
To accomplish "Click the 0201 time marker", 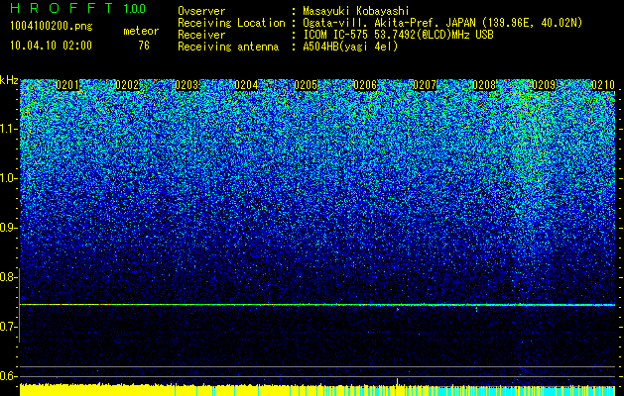I will coord(67,85).
